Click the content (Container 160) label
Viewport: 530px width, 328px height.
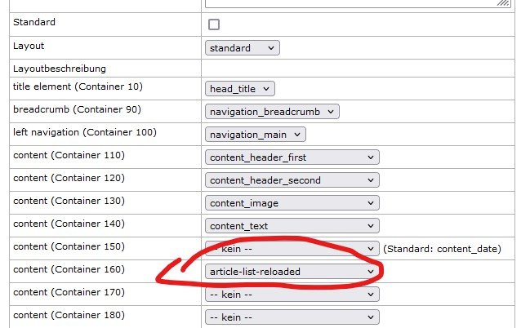[69, 269]
